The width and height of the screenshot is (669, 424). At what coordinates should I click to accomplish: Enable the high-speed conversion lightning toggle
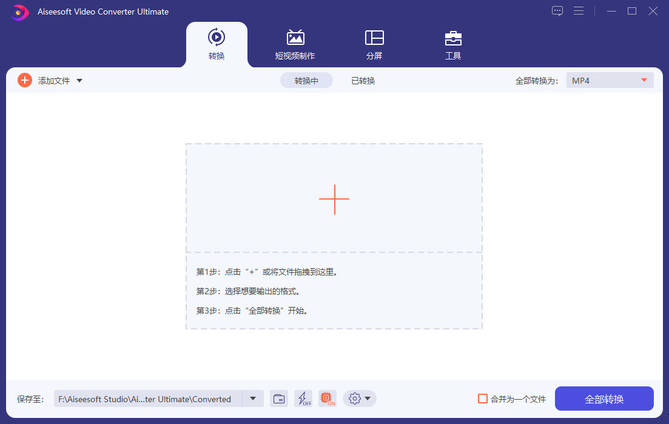[x=303, y=399]
